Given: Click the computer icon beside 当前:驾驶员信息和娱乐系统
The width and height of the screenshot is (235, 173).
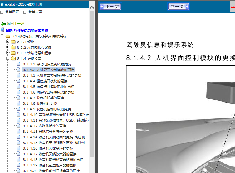Looking at the screenshot, I should tap(2, 30).
